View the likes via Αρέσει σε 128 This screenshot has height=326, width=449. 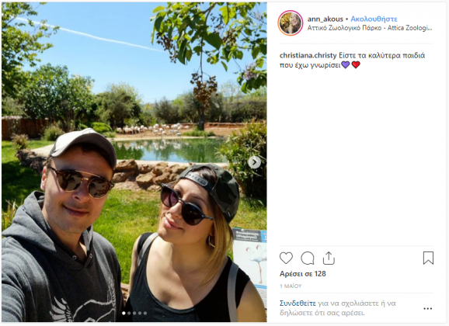pyautogui.click(x=303, y=274)
